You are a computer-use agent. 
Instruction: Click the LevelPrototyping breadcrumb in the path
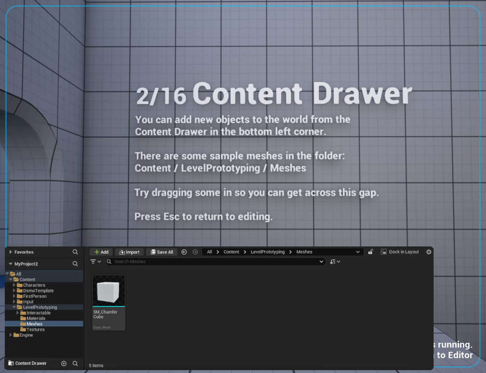point(267,252)
